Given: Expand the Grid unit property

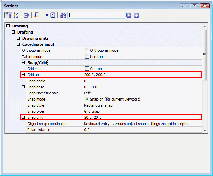Looking at the screenshot, I should 23,75.
